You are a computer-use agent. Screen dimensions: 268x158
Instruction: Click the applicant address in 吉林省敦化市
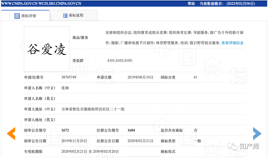[x=93, y=109]
